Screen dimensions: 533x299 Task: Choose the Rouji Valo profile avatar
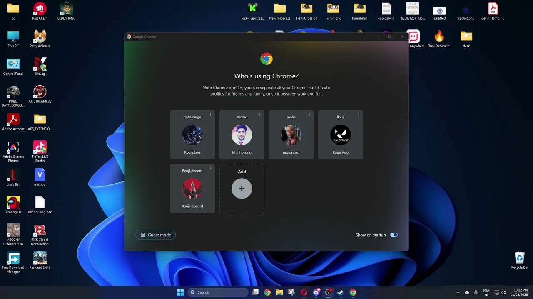click(x=341, y=135)
